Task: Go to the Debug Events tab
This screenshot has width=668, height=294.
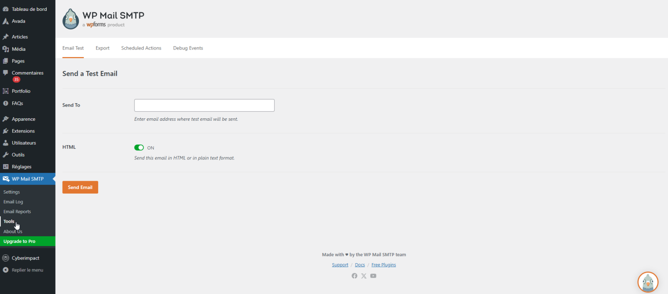Action: [x=188, y=48]
